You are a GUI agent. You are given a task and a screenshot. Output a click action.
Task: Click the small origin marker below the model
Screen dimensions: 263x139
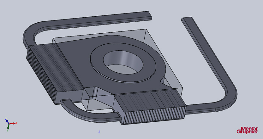pos(99,132)
